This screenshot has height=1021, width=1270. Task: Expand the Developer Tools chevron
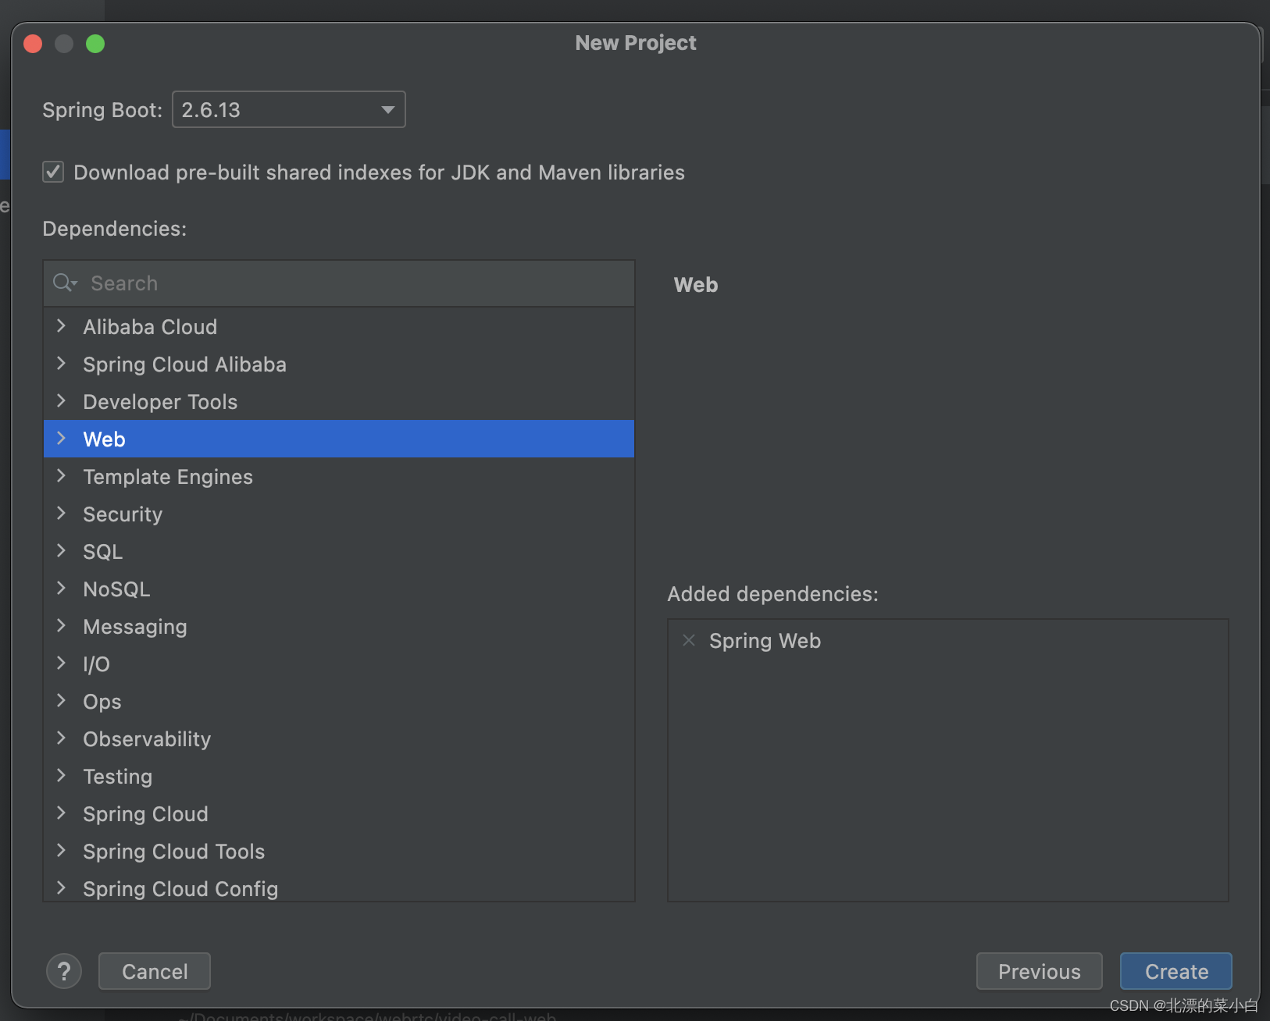61,401
